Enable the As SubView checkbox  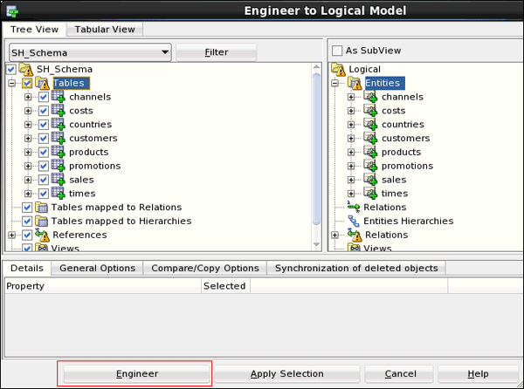click(x=337, y=51)
